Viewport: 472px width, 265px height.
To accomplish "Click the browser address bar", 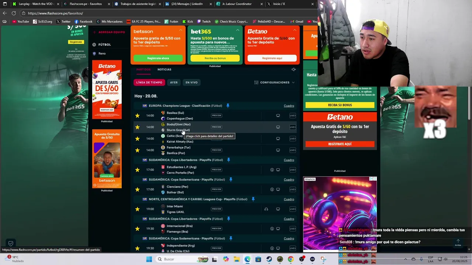I will tap(166, 13).
